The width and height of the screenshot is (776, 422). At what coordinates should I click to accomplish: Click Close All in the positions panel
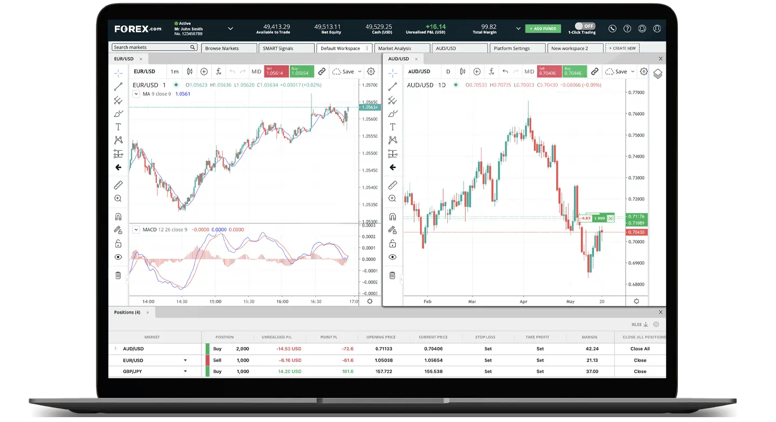point(639,349)
